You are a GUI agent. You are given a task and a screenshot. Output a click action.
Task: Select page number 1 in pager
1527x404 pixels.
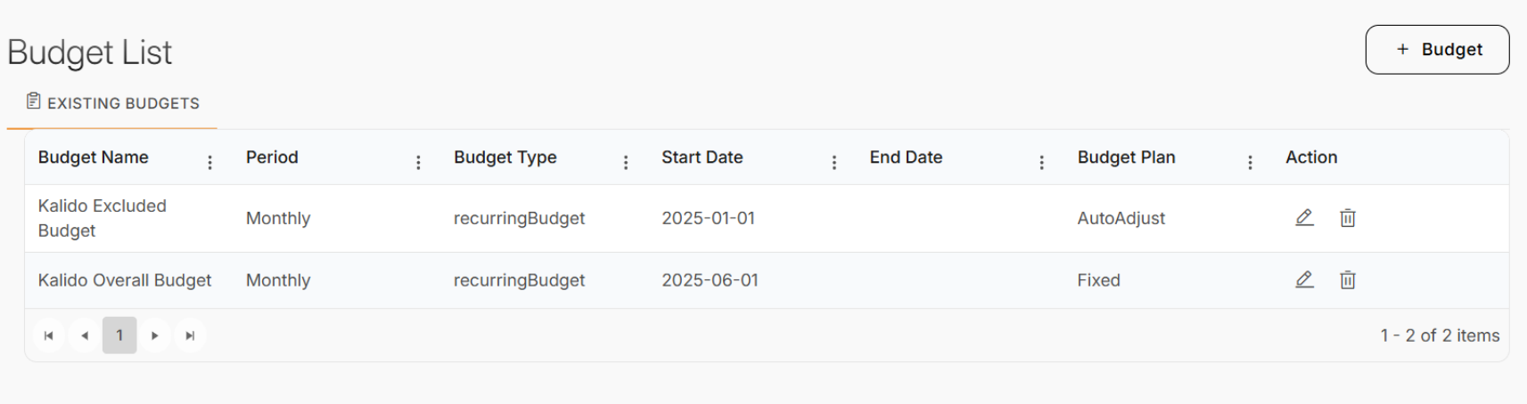pos(119,335)
